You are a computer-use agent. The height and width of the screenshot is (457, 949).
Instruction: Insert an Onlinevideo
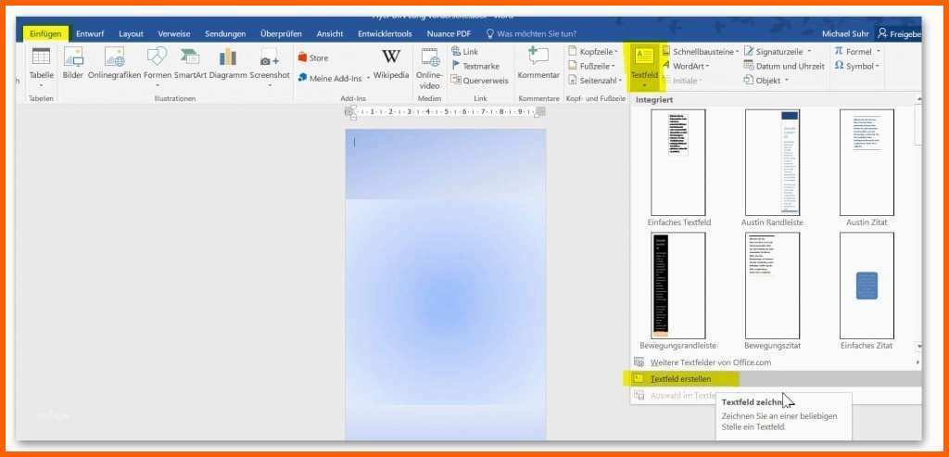tap(430, 68)
